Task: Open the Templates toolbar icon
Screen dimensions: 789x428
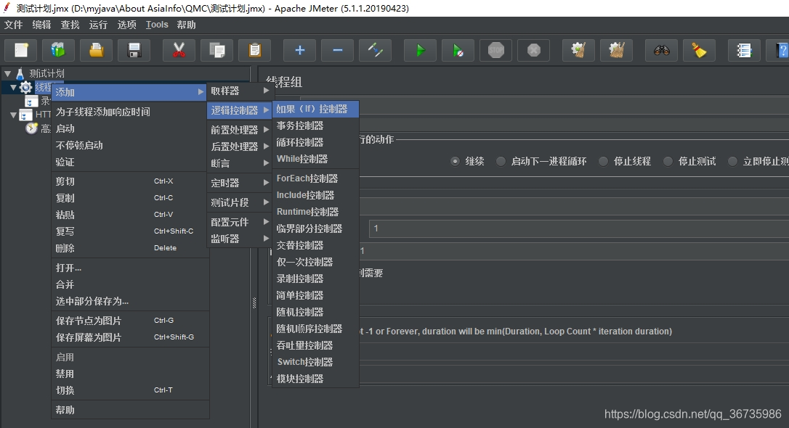Action: pos(58,50)
